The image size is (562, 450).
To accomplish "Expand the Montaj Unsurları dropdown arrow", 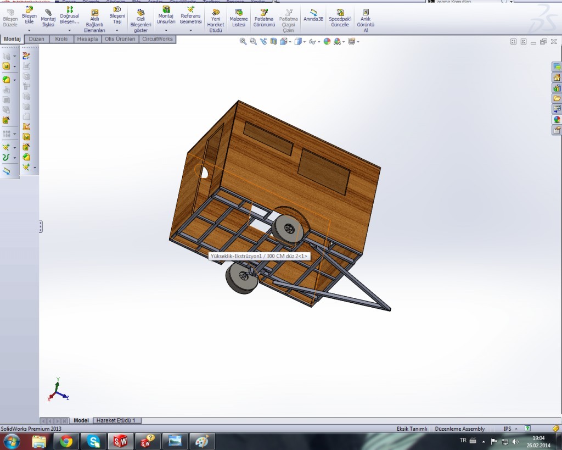I will tap(166, 31).
